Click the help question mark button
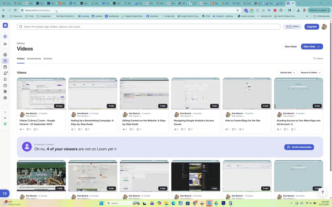The image size is (332, 207). pos(322,192)
